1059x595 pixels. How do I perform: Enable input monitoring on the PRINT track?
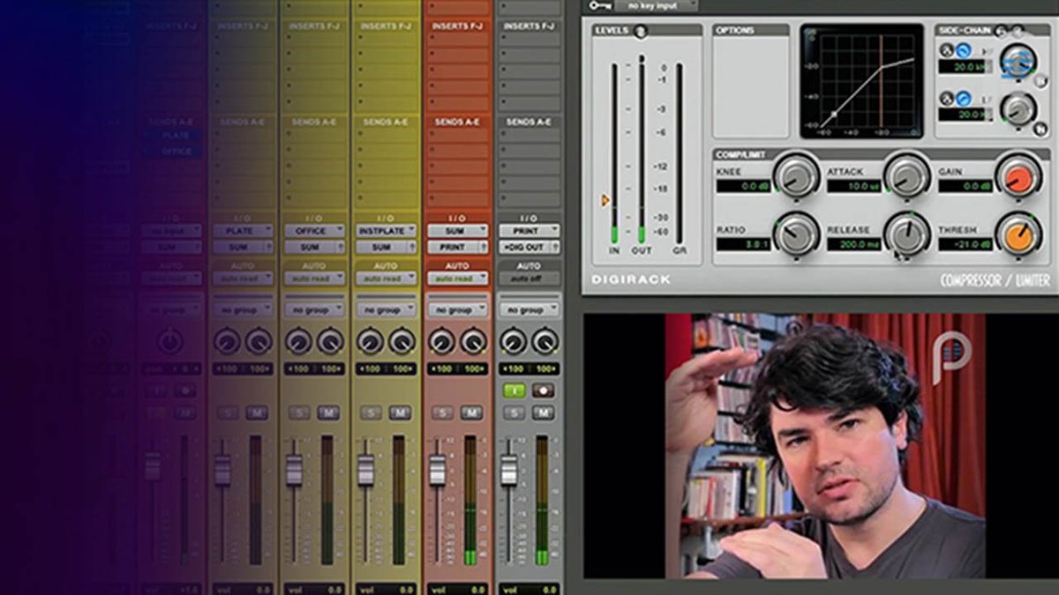(514, 390)
